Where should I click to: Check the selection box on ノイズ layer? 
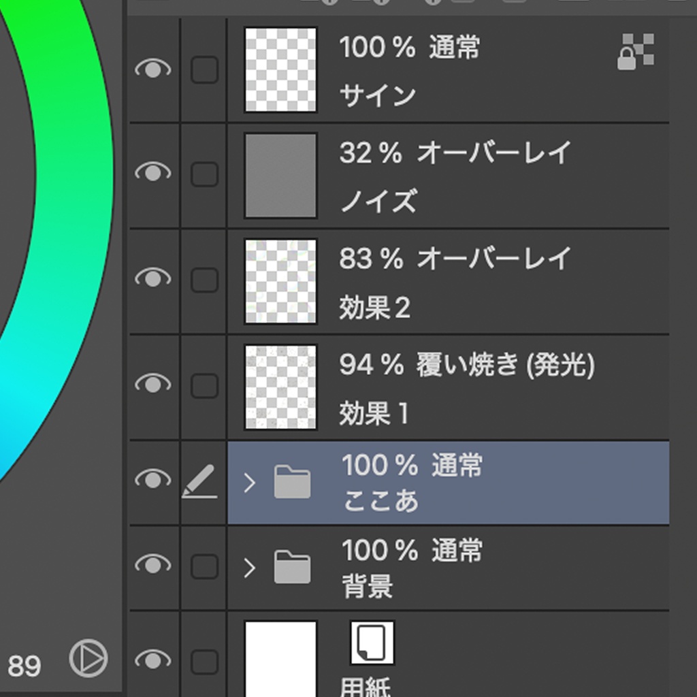pos(204,174)
